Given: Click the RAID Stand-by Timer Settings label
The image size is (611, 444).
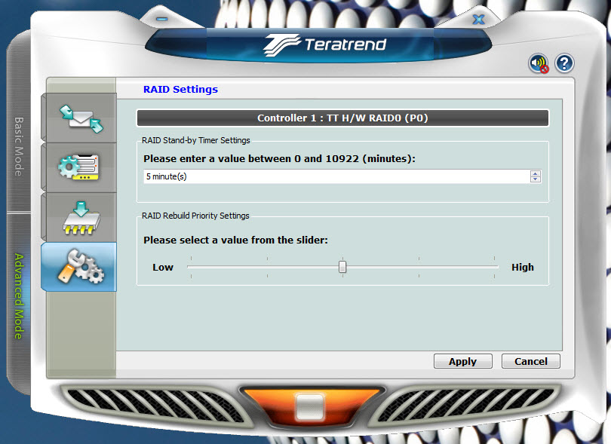Looking at the screenshot, I should point(195,140).
